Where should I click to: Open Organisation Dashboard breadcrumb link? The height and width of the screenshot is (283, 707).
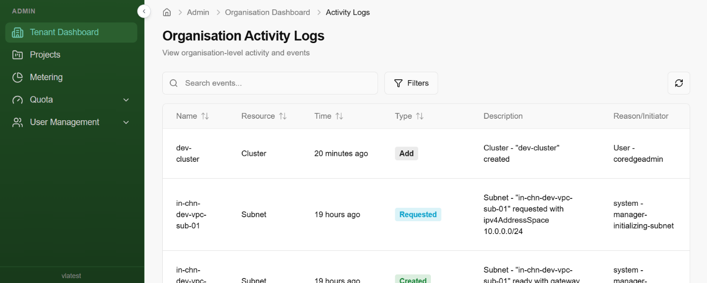click(267, 12)
